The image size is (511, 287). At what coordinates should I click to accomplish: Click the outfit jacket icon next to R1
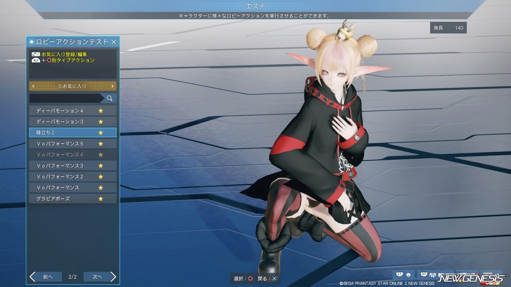click(x=433, y=275)
